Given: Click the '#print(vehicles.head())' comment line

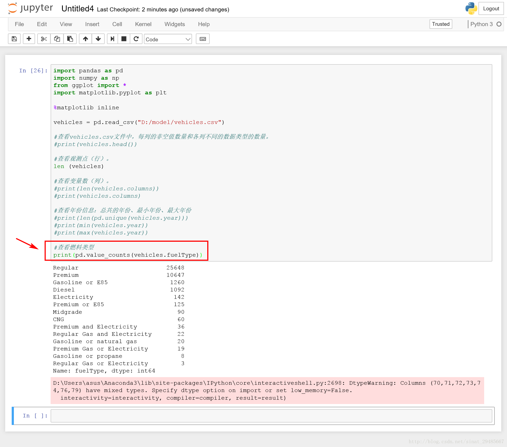Looking at the screenshot, I should 95,144.
